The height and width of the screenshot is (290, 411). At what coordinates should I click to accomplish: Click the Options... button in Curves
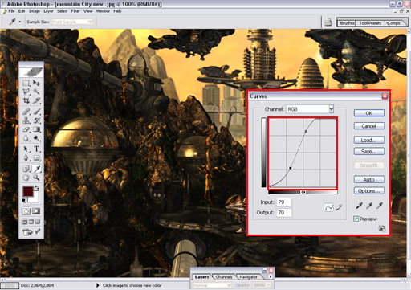369,190
